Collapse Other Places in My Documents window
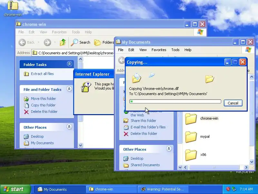This screenshot has height=194, width=258. click(169, 149)
